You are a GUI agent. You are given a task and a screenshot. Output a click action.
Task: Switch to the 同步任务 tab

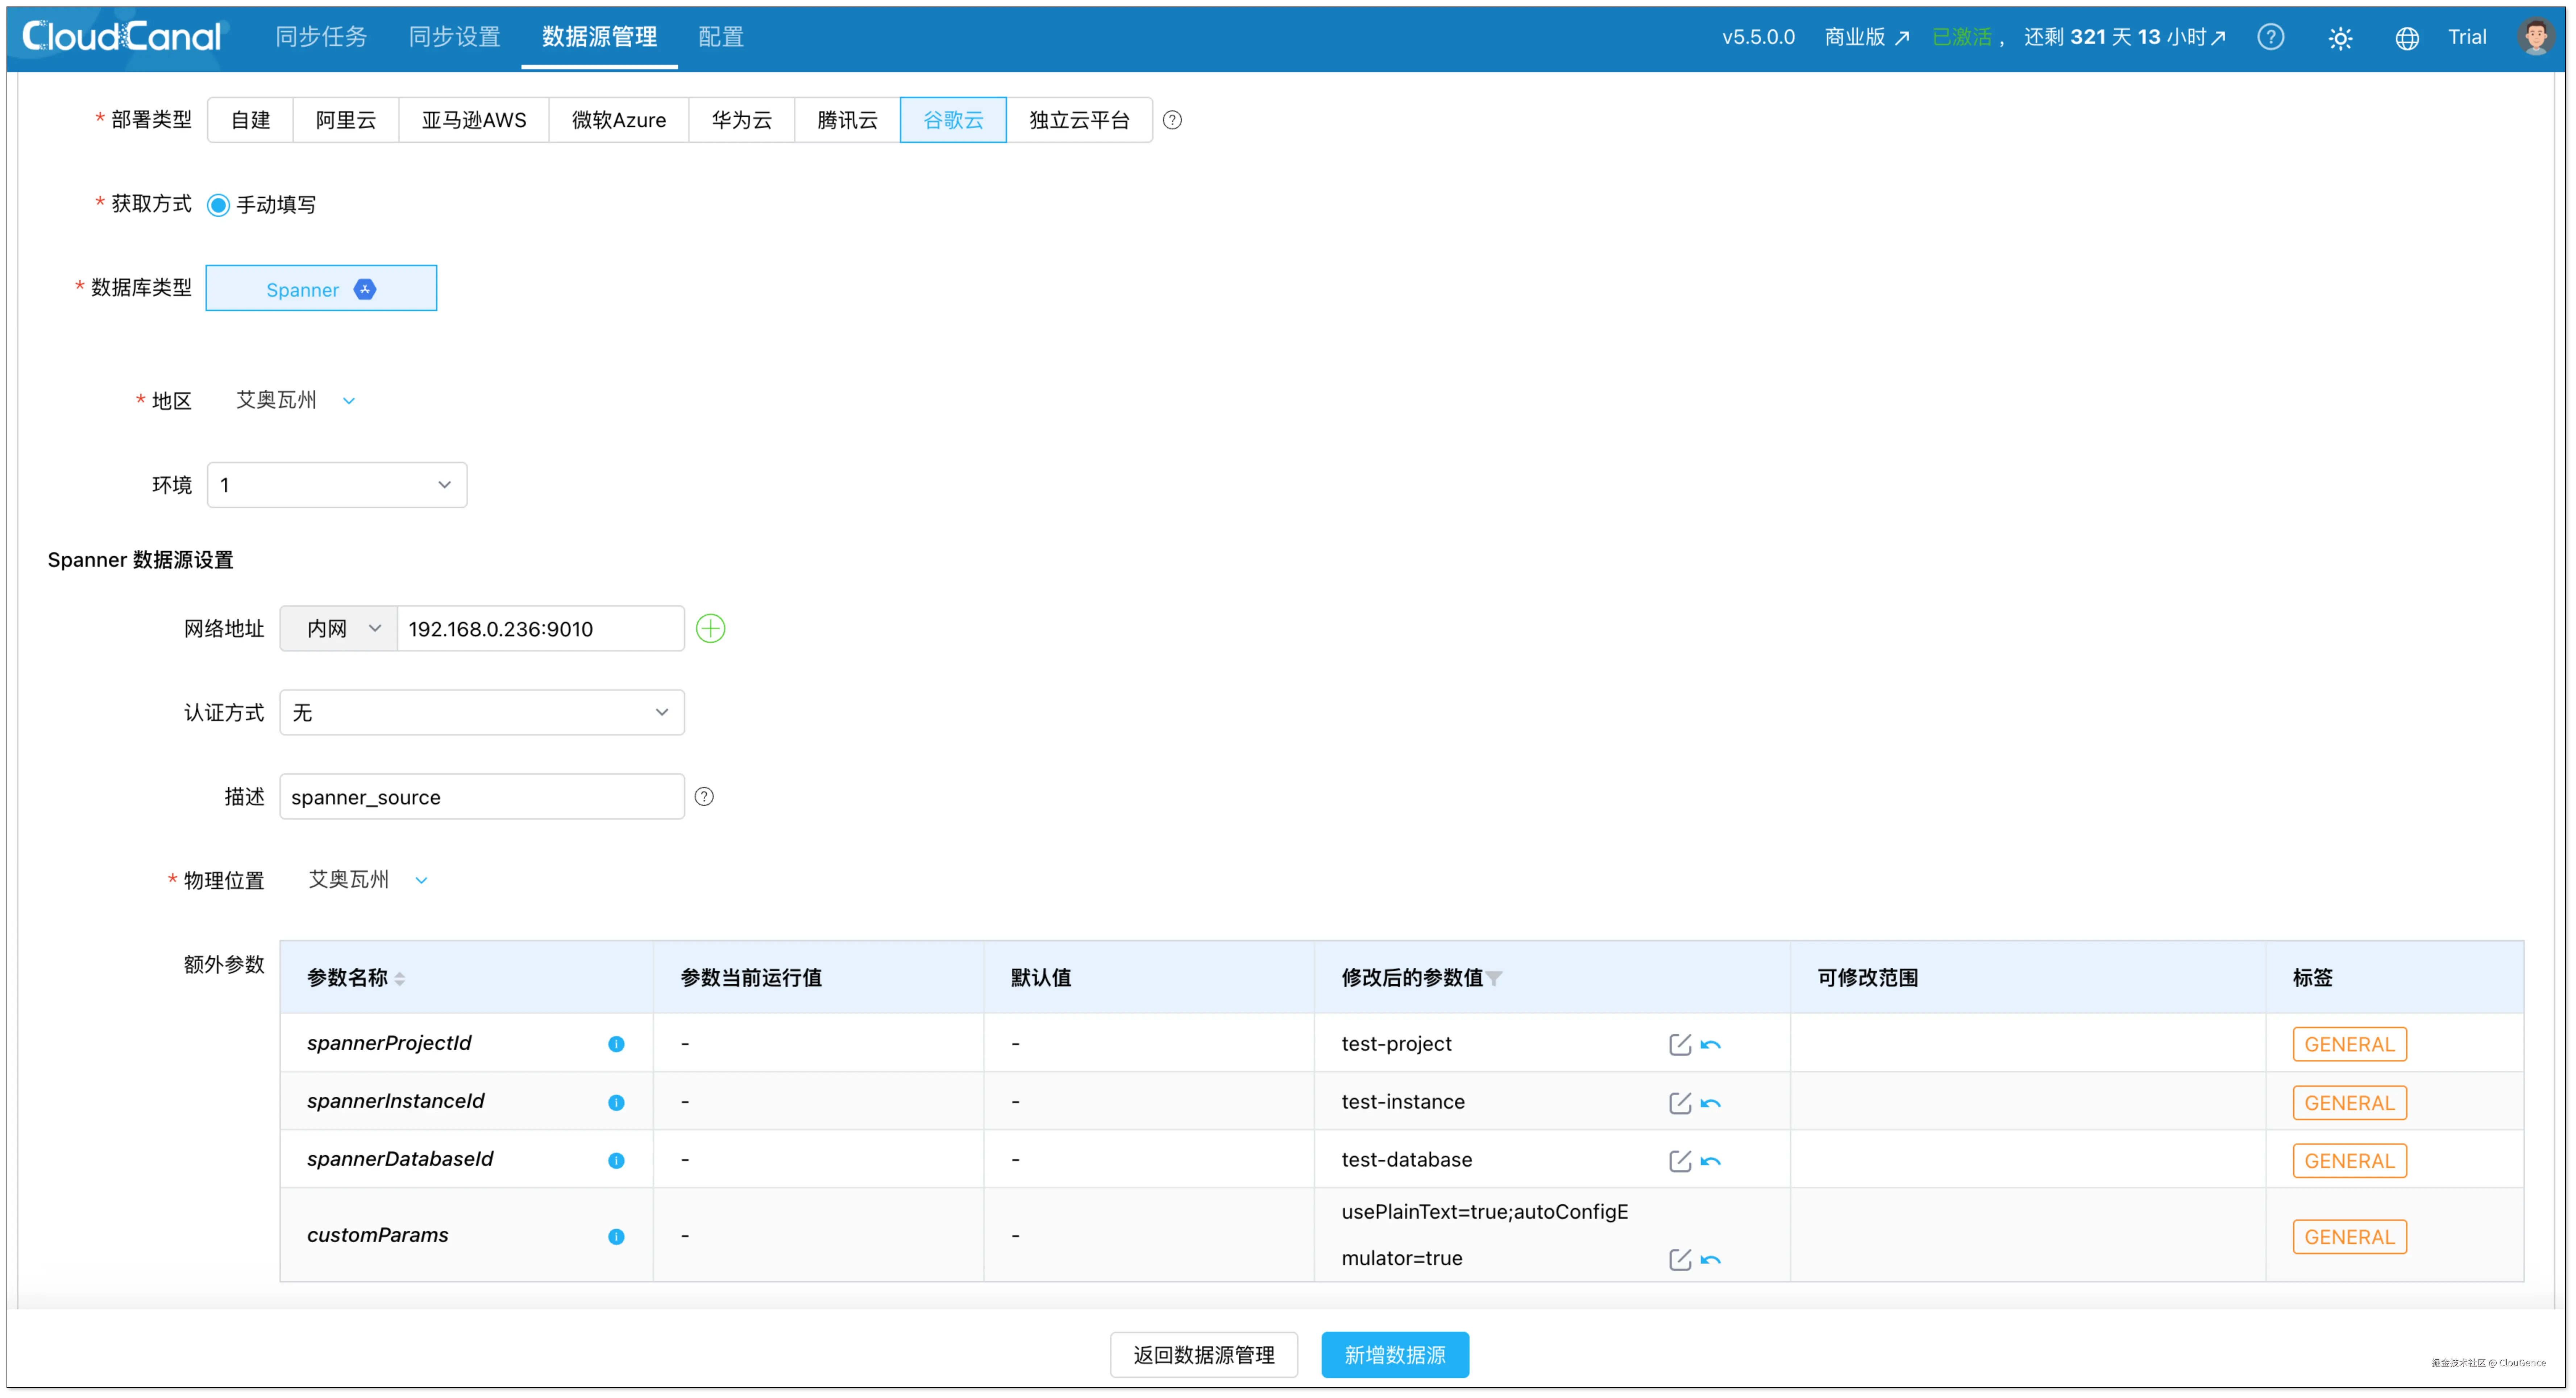click(321, 37)
